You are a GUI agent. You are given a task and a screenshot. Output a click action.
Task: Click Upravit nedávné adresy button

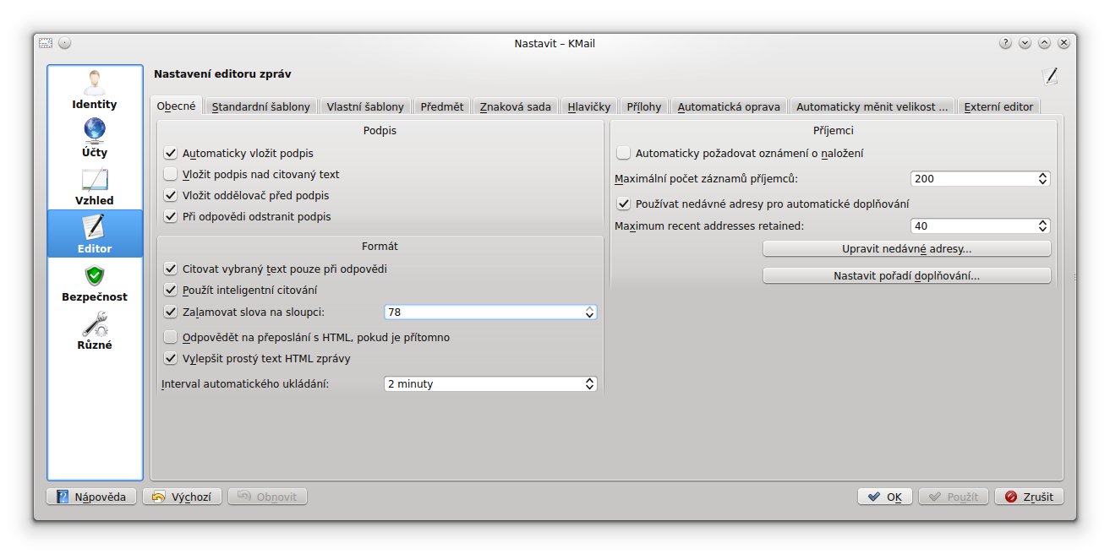pos(906,249)
